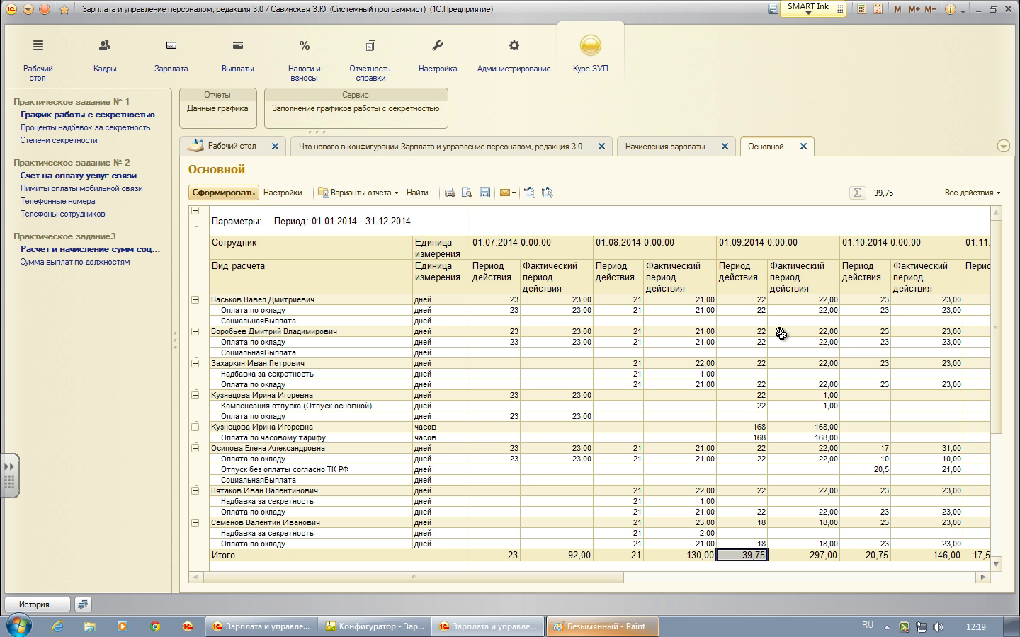Click the sum (Σ) icon

[x=857, y=193]
